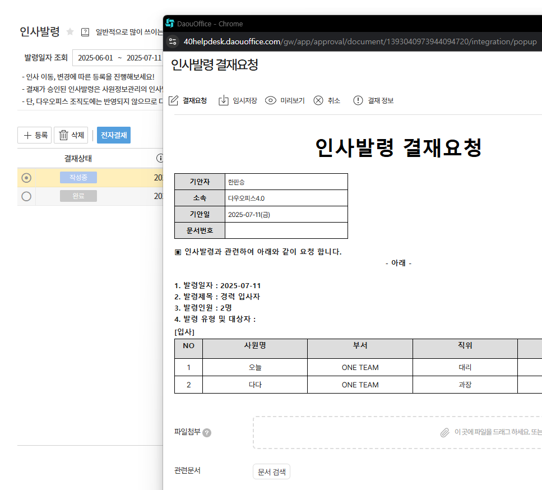Click the 결재요청 toolbar item
The image size is (542, 490).
pos(188,100)
